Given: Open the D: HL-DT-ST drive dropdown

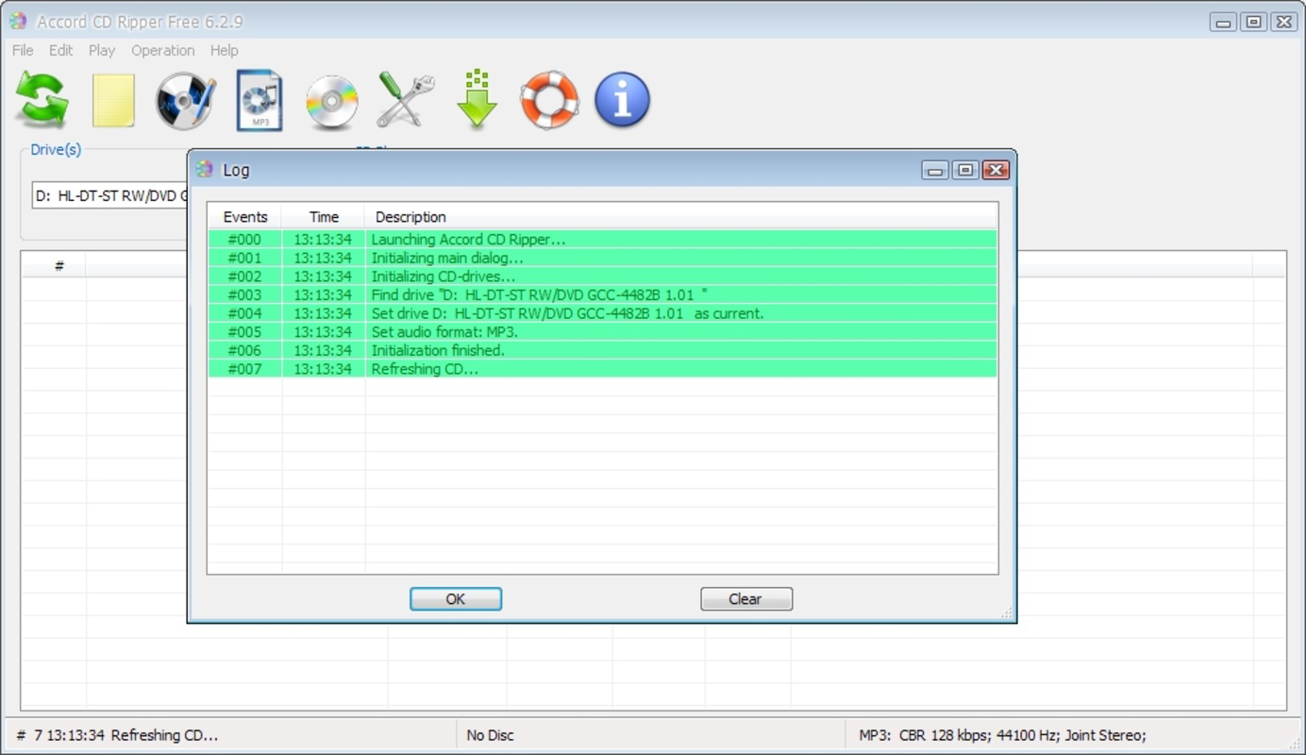Looking at the screenshot, I should pos(111,196).
